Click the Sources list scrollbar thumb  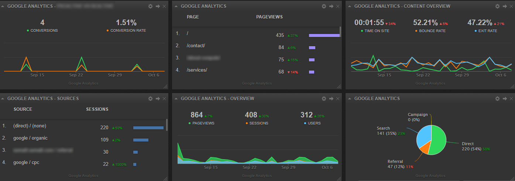click(167, 124)
